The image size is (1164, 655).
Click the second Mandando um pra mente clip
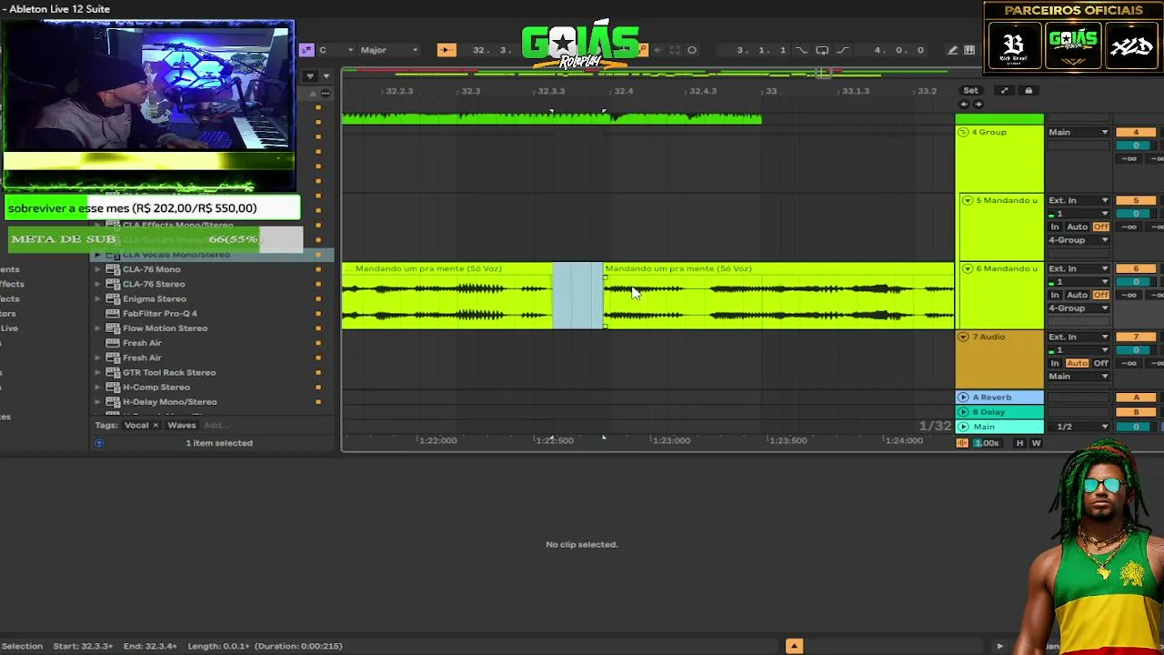(x=778, y=296)
